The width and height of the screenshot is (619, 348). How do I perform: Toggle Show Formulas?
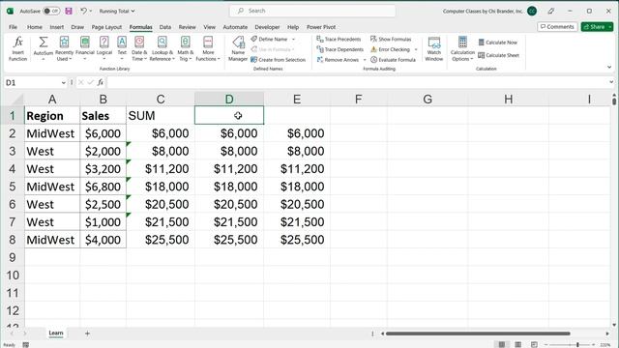(391, 39)
